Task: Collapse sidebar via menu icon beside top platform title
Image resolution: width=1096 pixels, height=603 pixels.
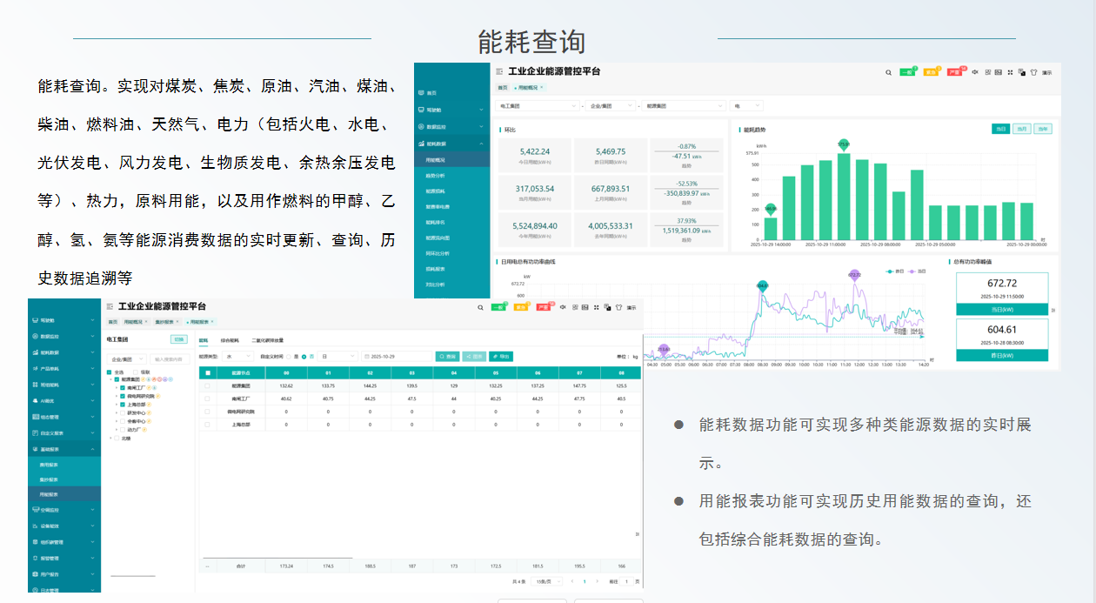Action: (499, 72)
